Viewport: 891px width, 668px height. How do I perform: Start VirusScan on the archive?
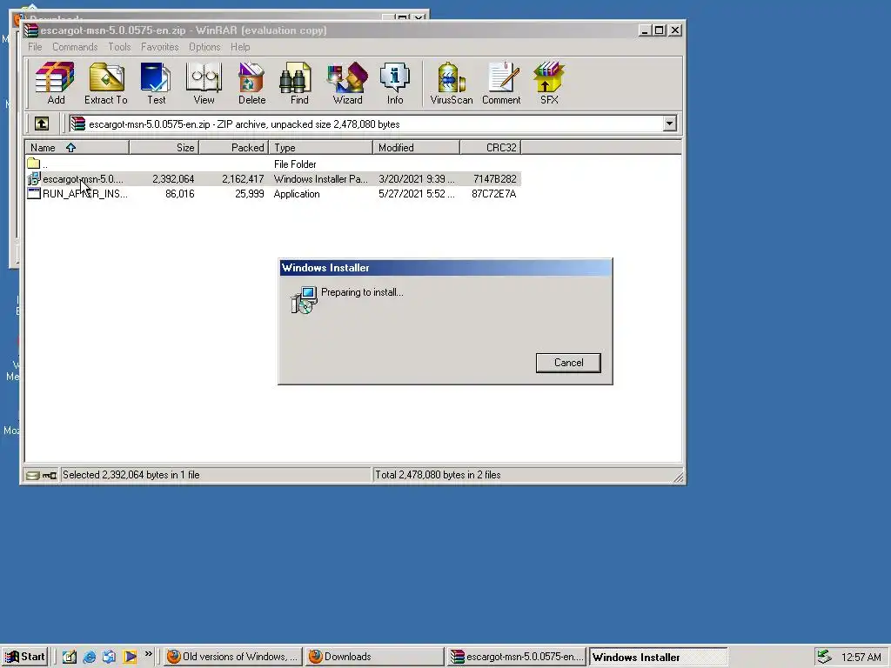452,83
